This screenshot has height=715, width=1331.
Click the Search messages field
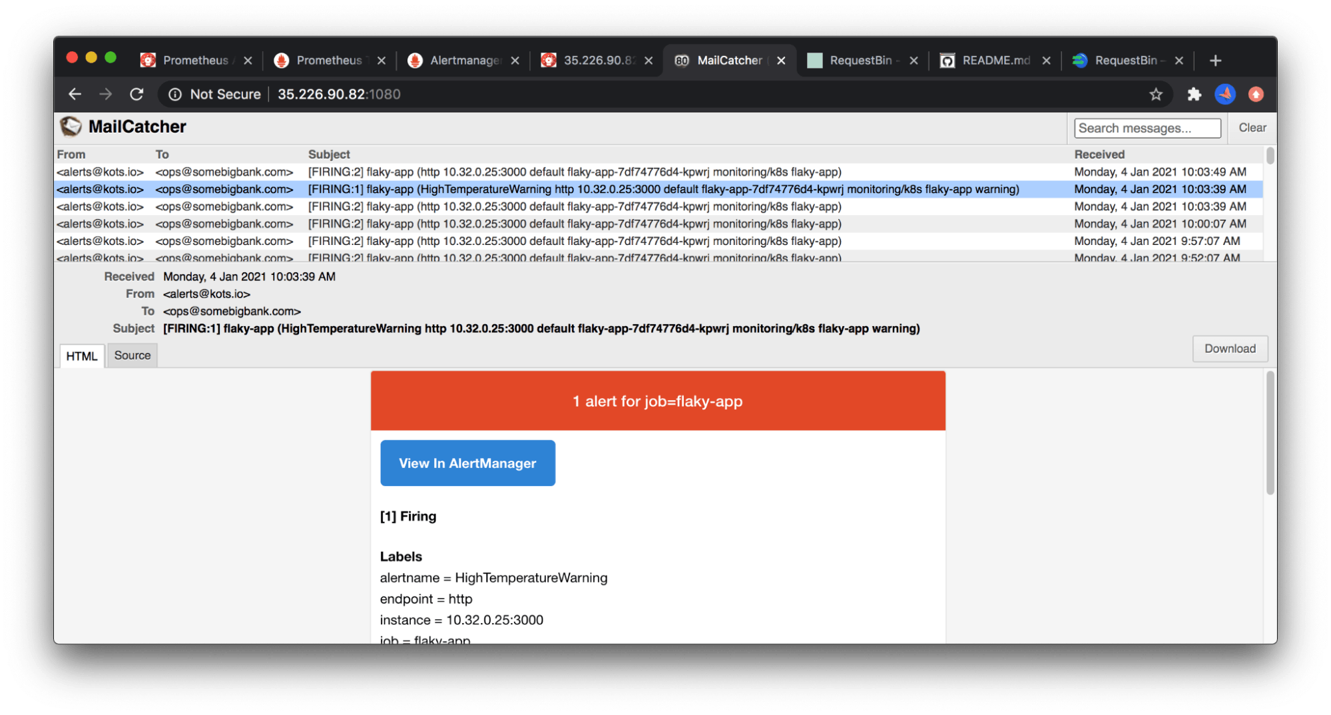pyautogui.click(x=1147, y=127)
